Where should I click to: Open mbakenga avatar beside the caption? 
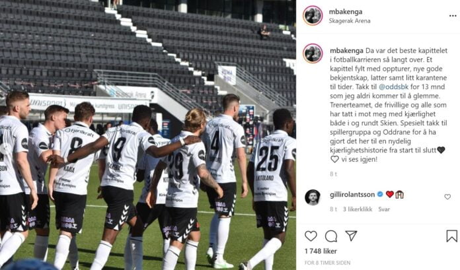point(313,53)
